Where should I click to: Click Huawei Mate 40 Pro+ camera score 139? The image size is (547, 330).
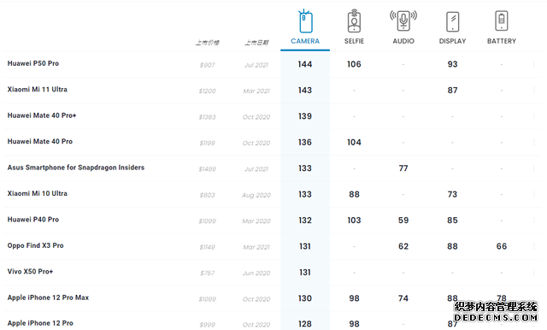click(305, 116)
